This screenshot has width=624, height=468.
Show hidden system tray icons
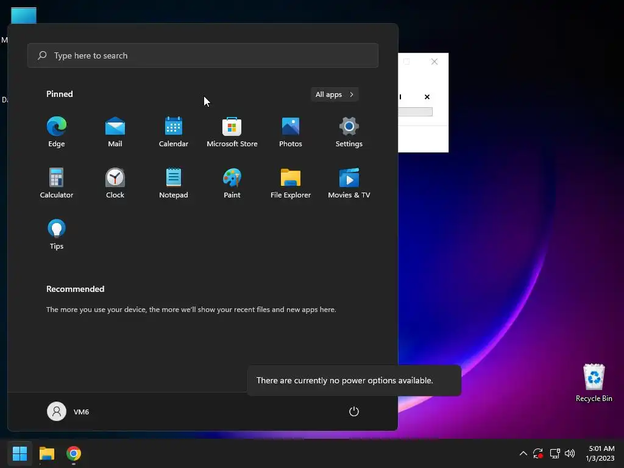[523, 453]
